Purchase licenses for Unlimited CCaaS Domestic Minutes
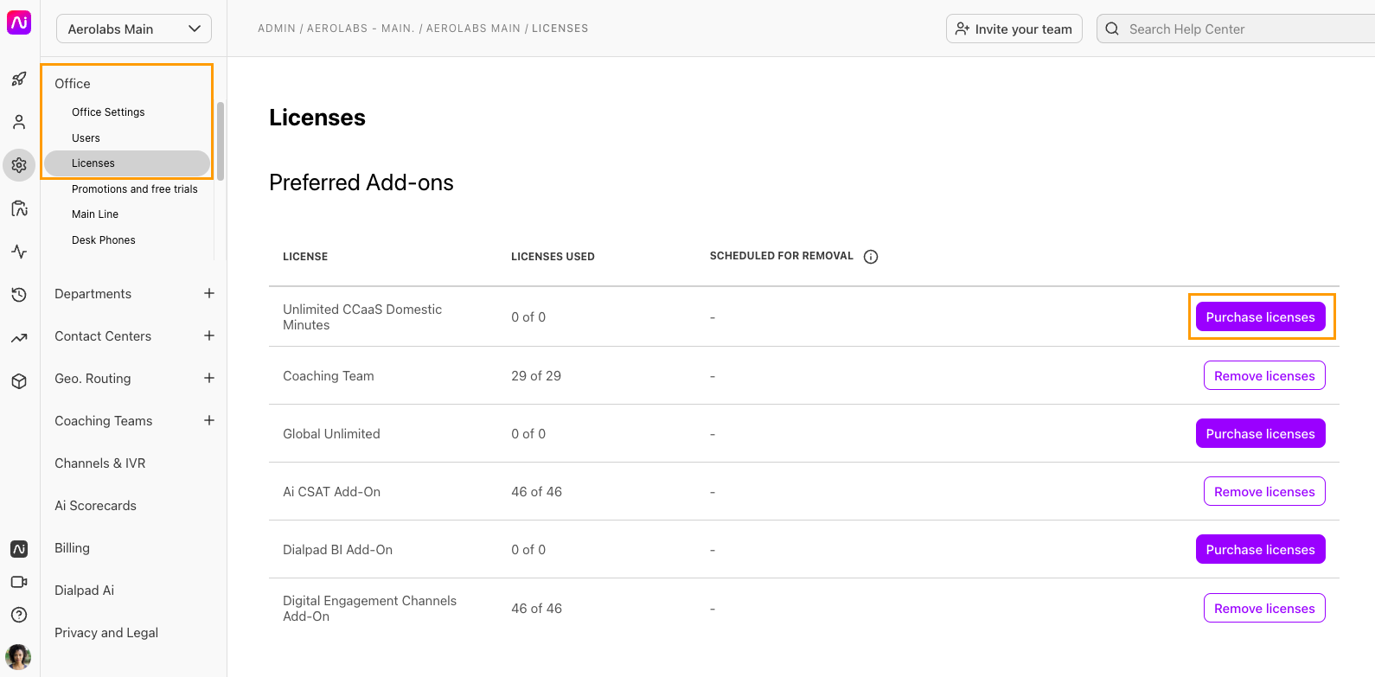Screen dimensions: 1375x677 click(x=1260, y=317)
